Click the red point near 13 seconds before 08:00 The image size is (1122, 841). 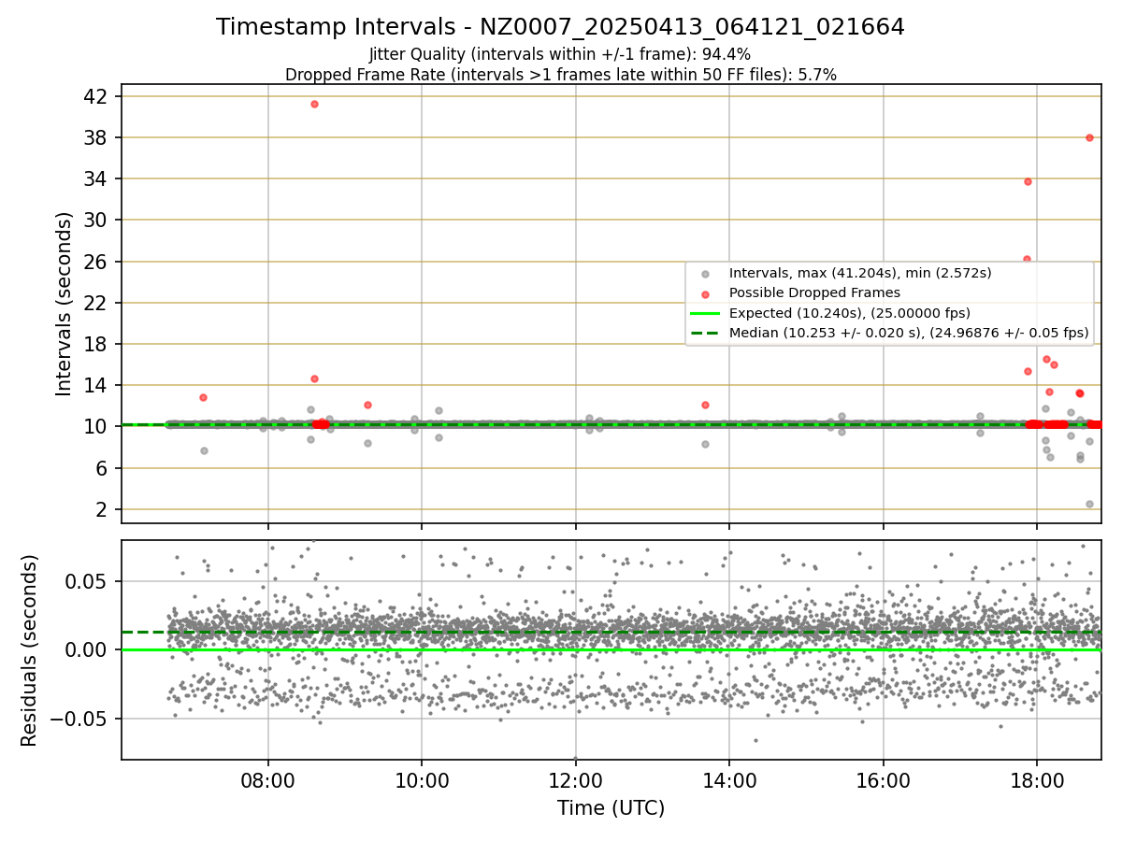(203, 397)
